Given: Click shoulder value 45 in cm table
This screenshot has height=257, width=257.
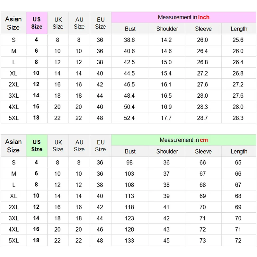Looking at the screenshot, I should 166,241.
